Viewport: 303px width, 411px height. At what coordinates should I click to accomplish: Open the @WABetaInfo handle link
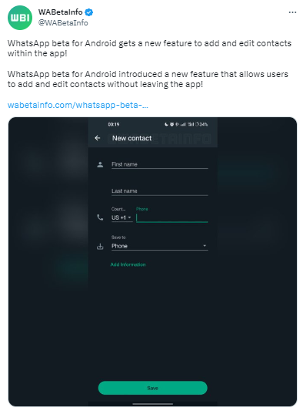[63, 23]
